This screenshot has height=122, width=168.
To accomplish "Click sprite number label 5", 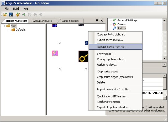I will (x=86, y=69).
